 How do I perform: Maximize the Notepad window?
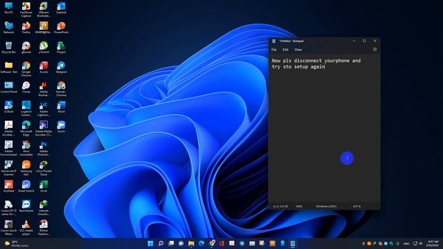click(364, 41)
